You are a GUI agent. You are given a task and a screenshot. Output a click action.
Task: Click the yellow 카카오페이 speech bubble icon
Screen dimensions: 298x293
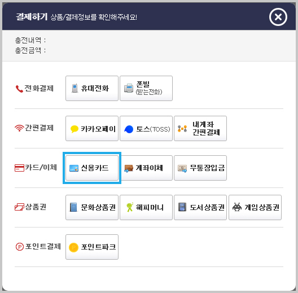tap(74, 129)
